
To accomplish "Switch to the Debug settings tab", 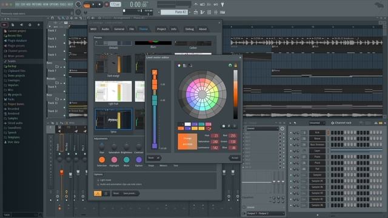I will [190, 29].
